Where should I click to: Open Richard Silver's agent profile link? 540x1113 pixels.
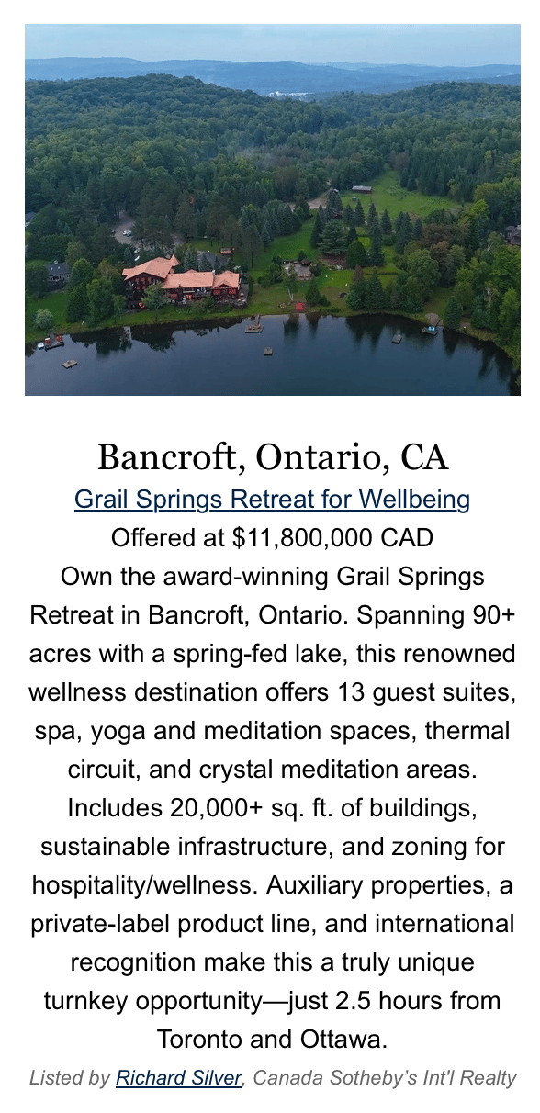(x=178, y=1077)
